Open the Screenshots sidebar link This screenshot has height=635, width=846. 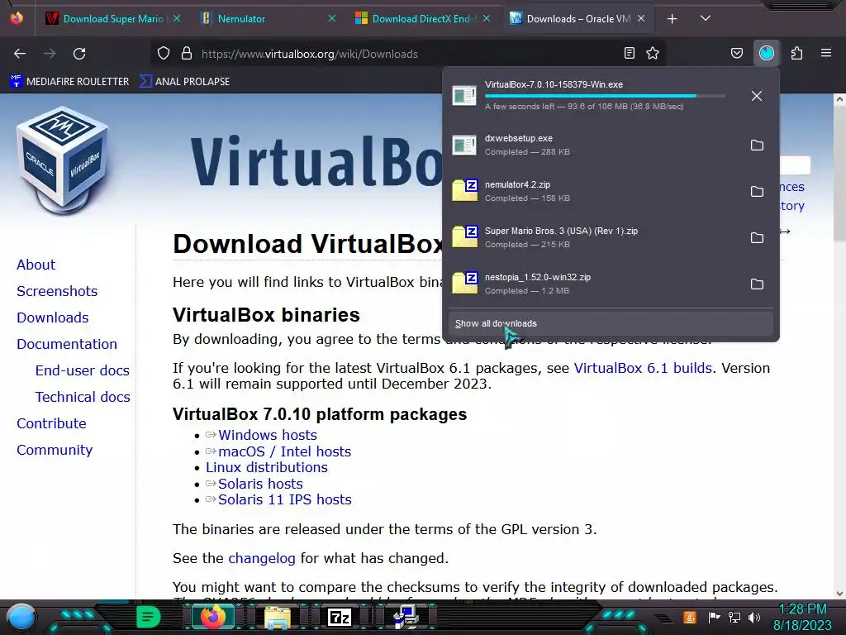(x=57, y=291)
